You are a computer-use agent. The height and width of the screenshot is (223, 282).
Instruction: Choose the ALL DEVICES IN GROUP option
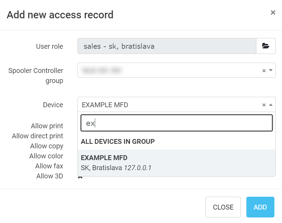[x=118, y=141]
